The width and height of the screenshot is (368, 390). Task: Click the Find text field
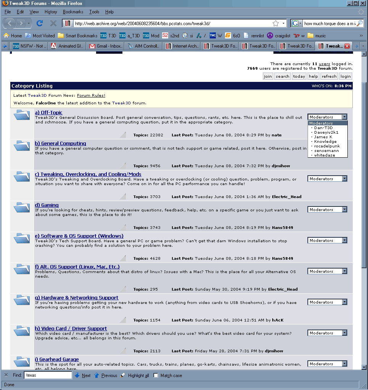coord(48,375)
